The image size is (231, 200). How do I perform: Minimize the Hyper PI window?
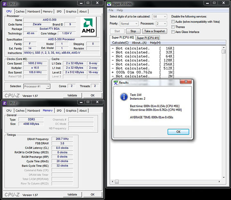(x=208, y=3)
